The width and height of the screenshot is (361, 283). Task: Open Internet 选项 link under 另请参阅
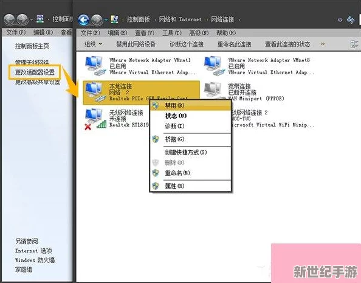click(x=33, y=251)
